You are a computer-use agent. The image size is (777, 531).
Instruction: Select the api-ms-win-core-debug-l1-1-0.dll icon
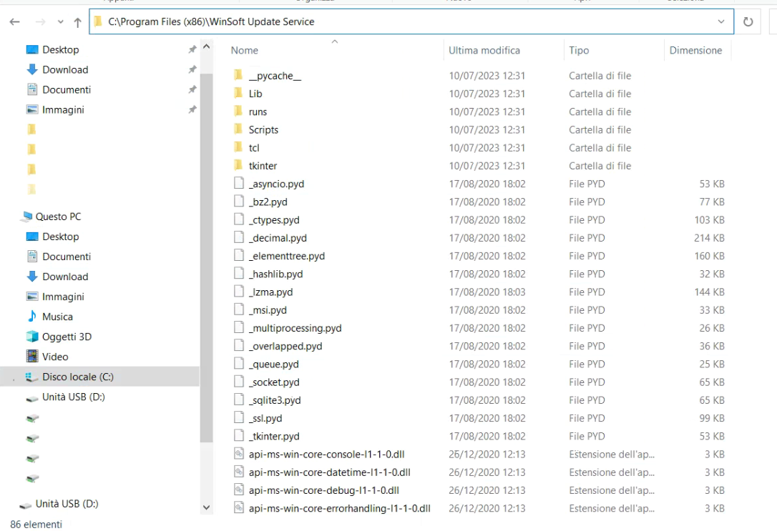(x=239, y=490)
